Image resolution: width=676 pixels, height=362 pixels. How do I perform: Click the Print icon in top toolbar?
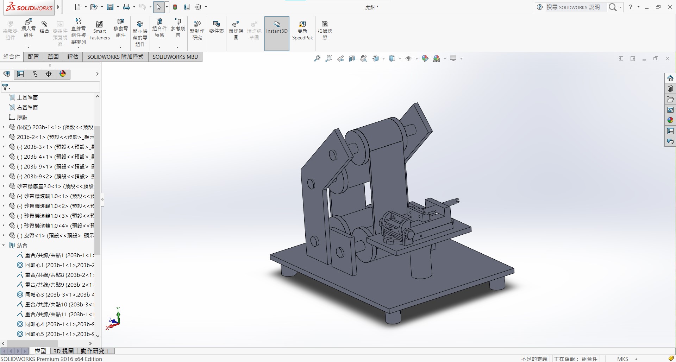point(126,7)
